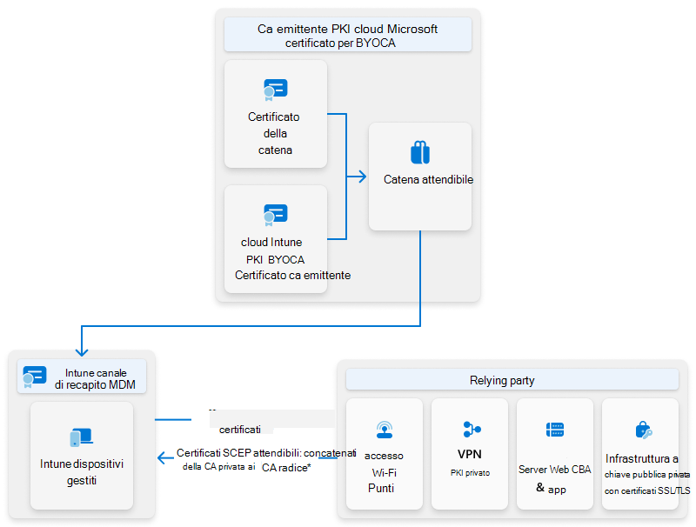Click the con certificati SSL/TLS text
Screen dimensions: 696x527
[x=647, y=490]
